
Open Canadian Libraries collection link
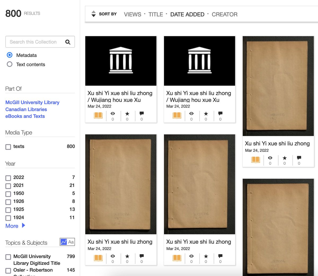point(26,109)
